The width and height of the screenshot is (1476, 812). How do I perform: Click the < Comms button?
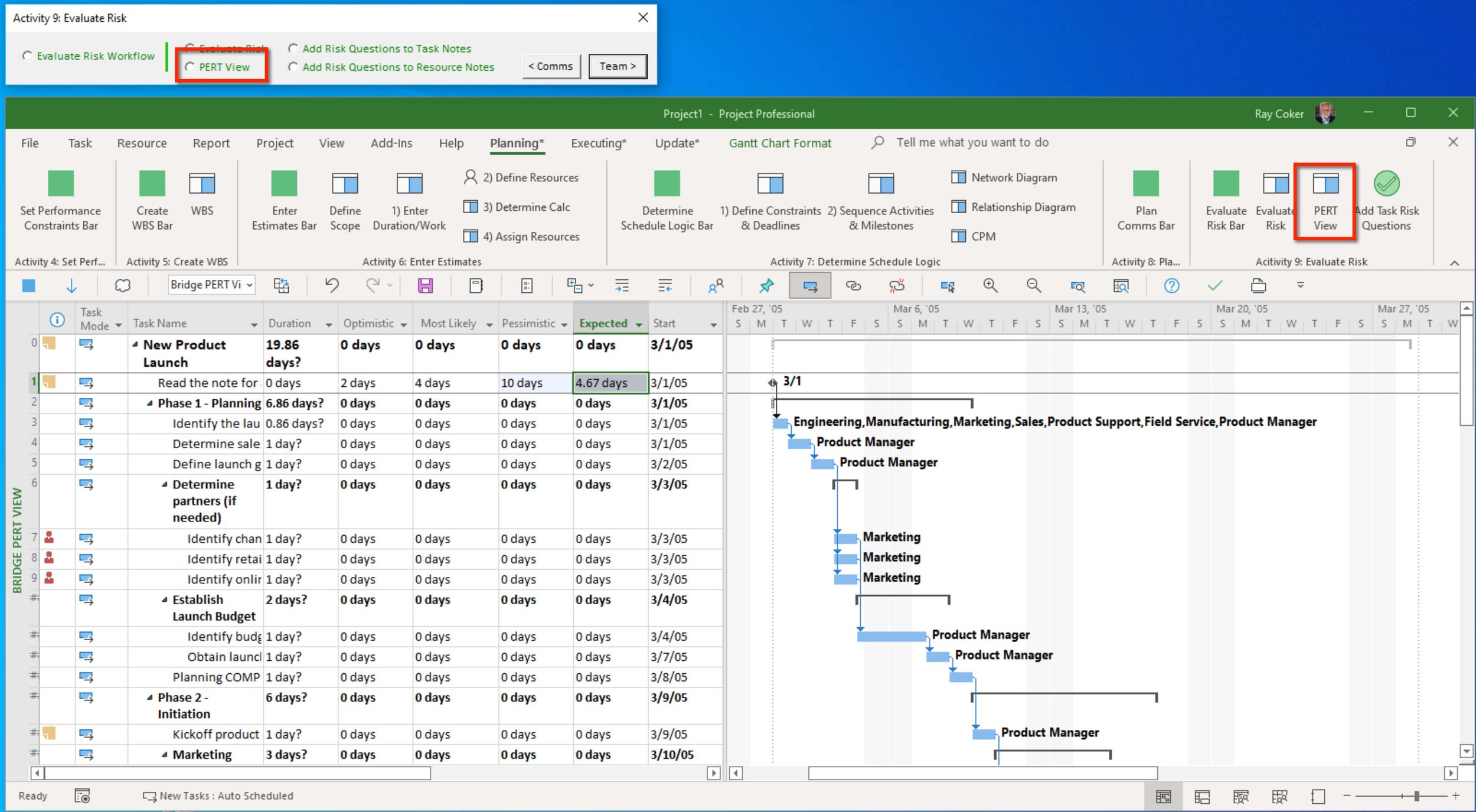(x=551, y=66)
